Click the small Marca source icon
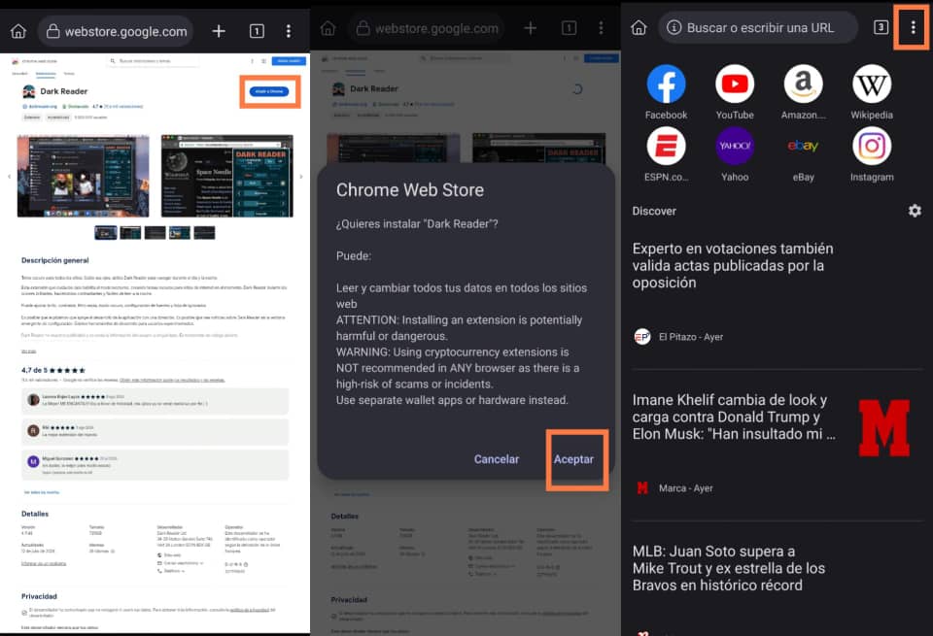 (x=642, y=488)
